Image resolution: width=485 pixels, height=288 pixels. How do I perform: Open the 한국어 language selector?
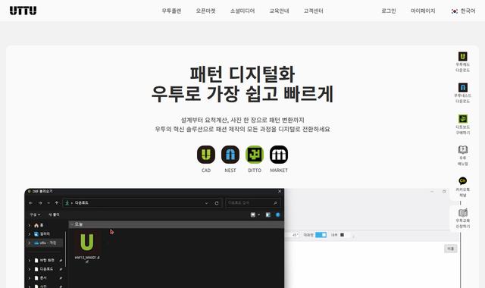coord(463,11)
